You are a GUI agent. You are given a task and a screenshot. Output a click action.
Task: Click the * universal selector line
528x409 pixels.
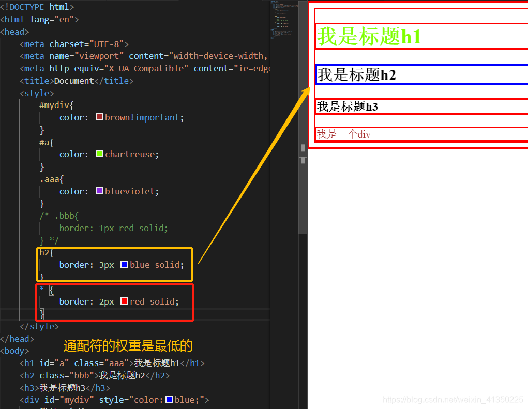click(47, 289)
